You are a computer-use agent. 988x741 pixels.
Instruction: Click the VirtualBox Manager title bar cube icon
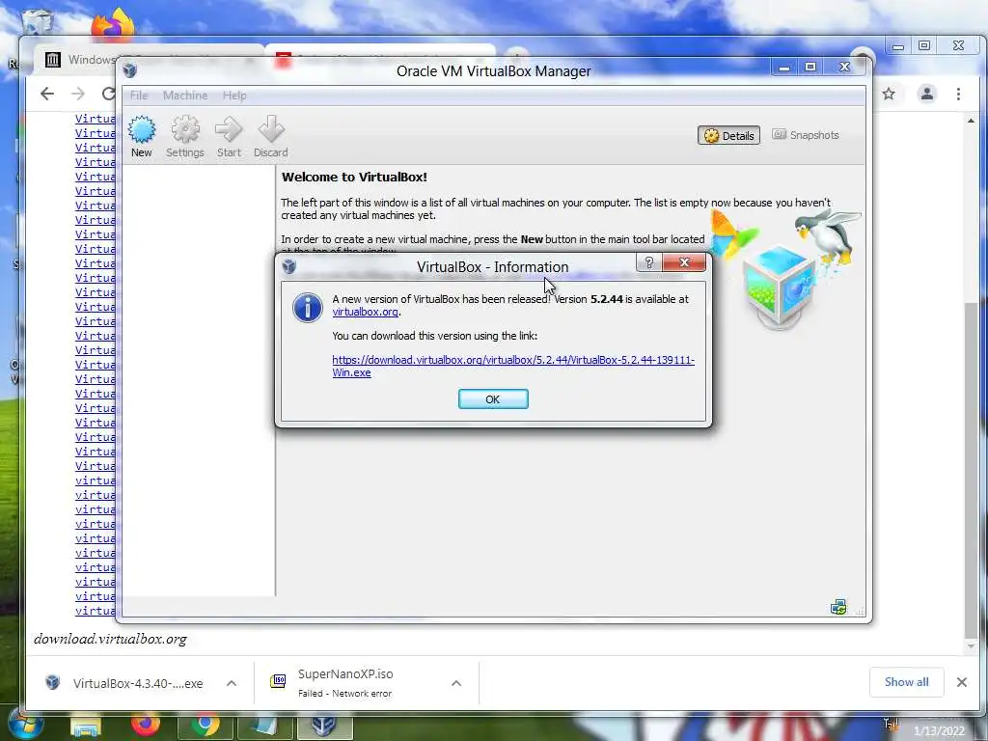(130, 70)
